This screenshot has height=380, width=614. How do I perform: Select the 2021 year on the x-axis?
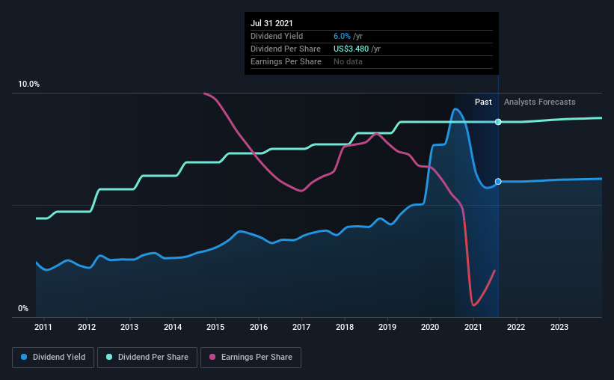473,327
